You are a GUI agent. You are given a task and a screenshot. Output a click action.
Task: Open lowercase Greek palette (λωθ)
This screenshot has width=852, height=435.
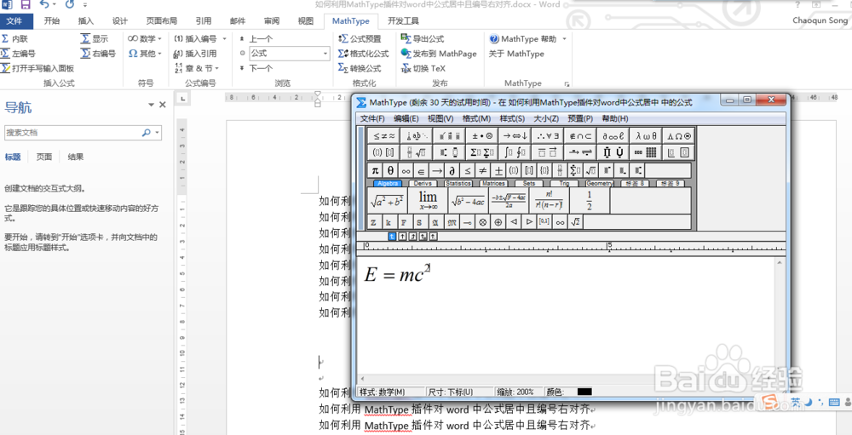[x=646, y=135]
